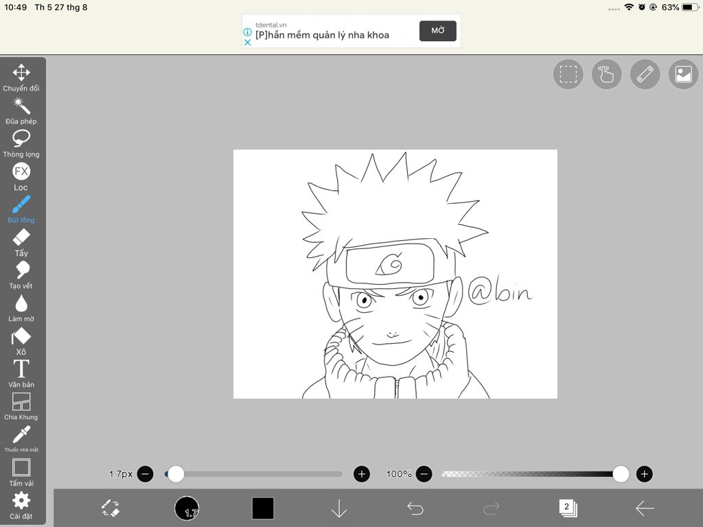Select the Tấm vải canvas tool
The width and height of the screenshot is (703, 527).
coord(21,472)
